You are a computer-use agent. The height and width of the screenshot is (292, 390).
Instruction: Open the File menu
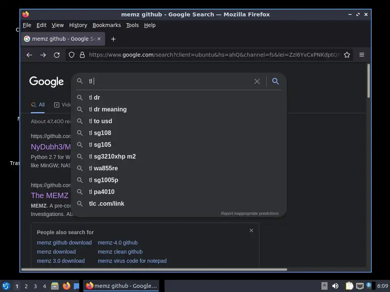[x=27, y=25]
